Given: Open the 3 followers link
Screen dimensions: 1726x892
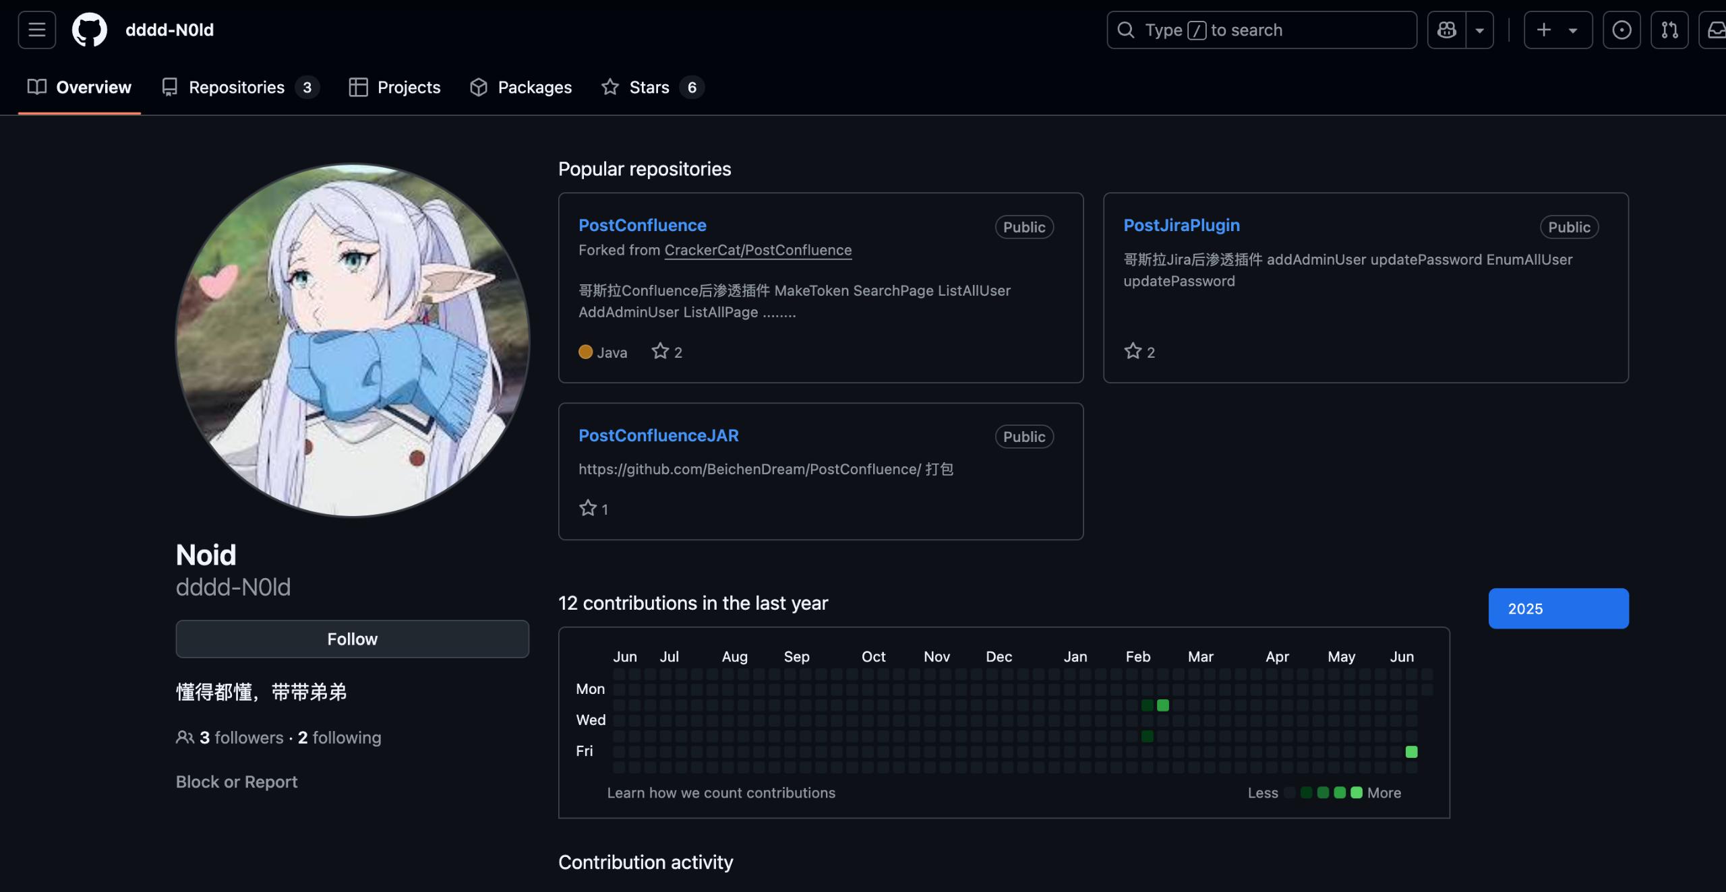Looking at the screenshot, I should click(241, 738).
